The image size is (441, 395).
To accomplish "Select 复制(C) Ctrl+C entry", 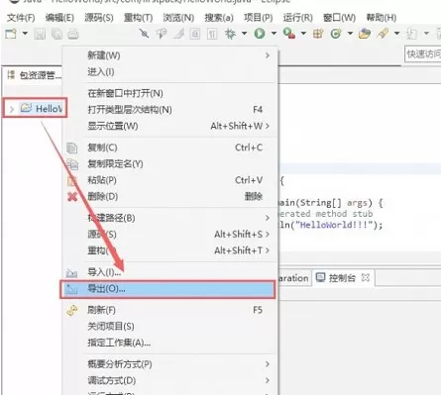I will 169,148.
